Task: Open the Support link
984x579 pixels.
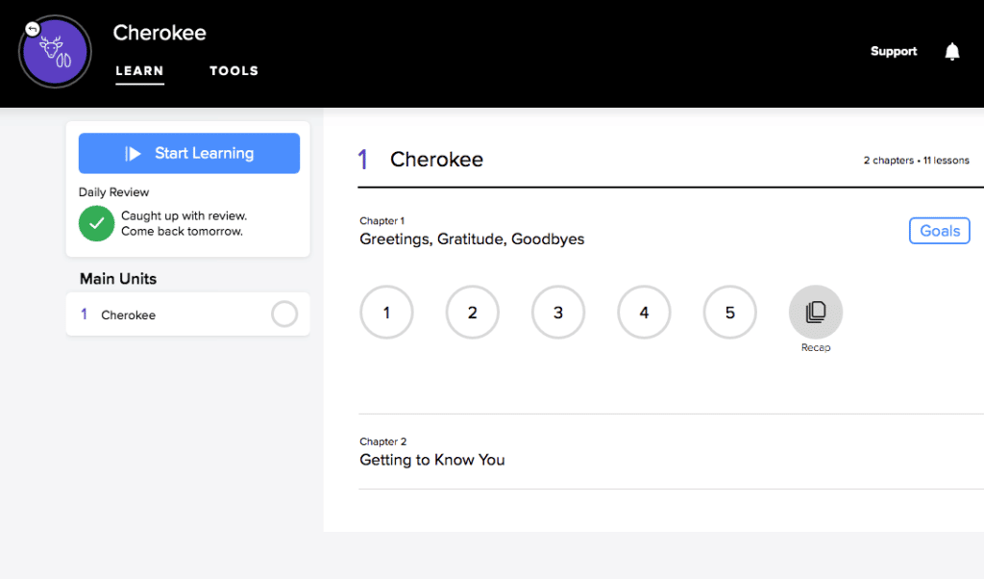Action: [894, 52]
